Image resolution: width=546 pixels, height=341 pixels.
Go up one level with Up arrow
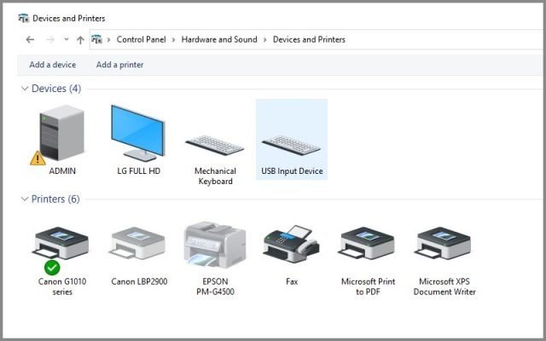[80, 40]
